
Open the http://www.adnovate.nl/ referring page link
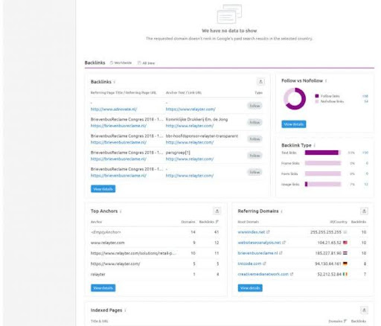(114, 109)
